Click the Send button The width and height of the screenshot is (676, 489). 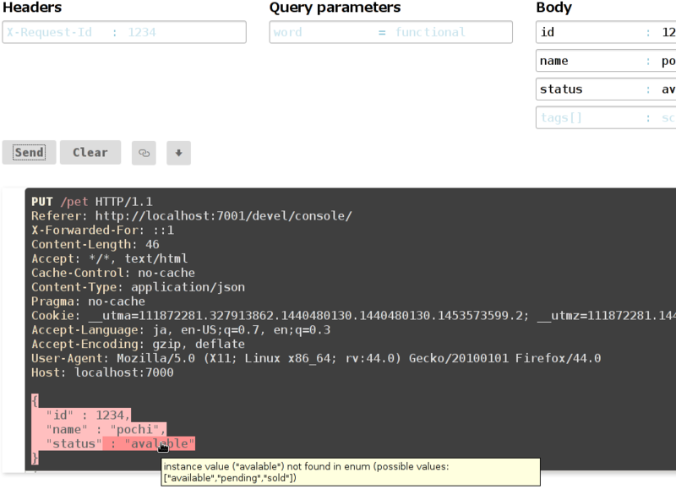point(29,153)
